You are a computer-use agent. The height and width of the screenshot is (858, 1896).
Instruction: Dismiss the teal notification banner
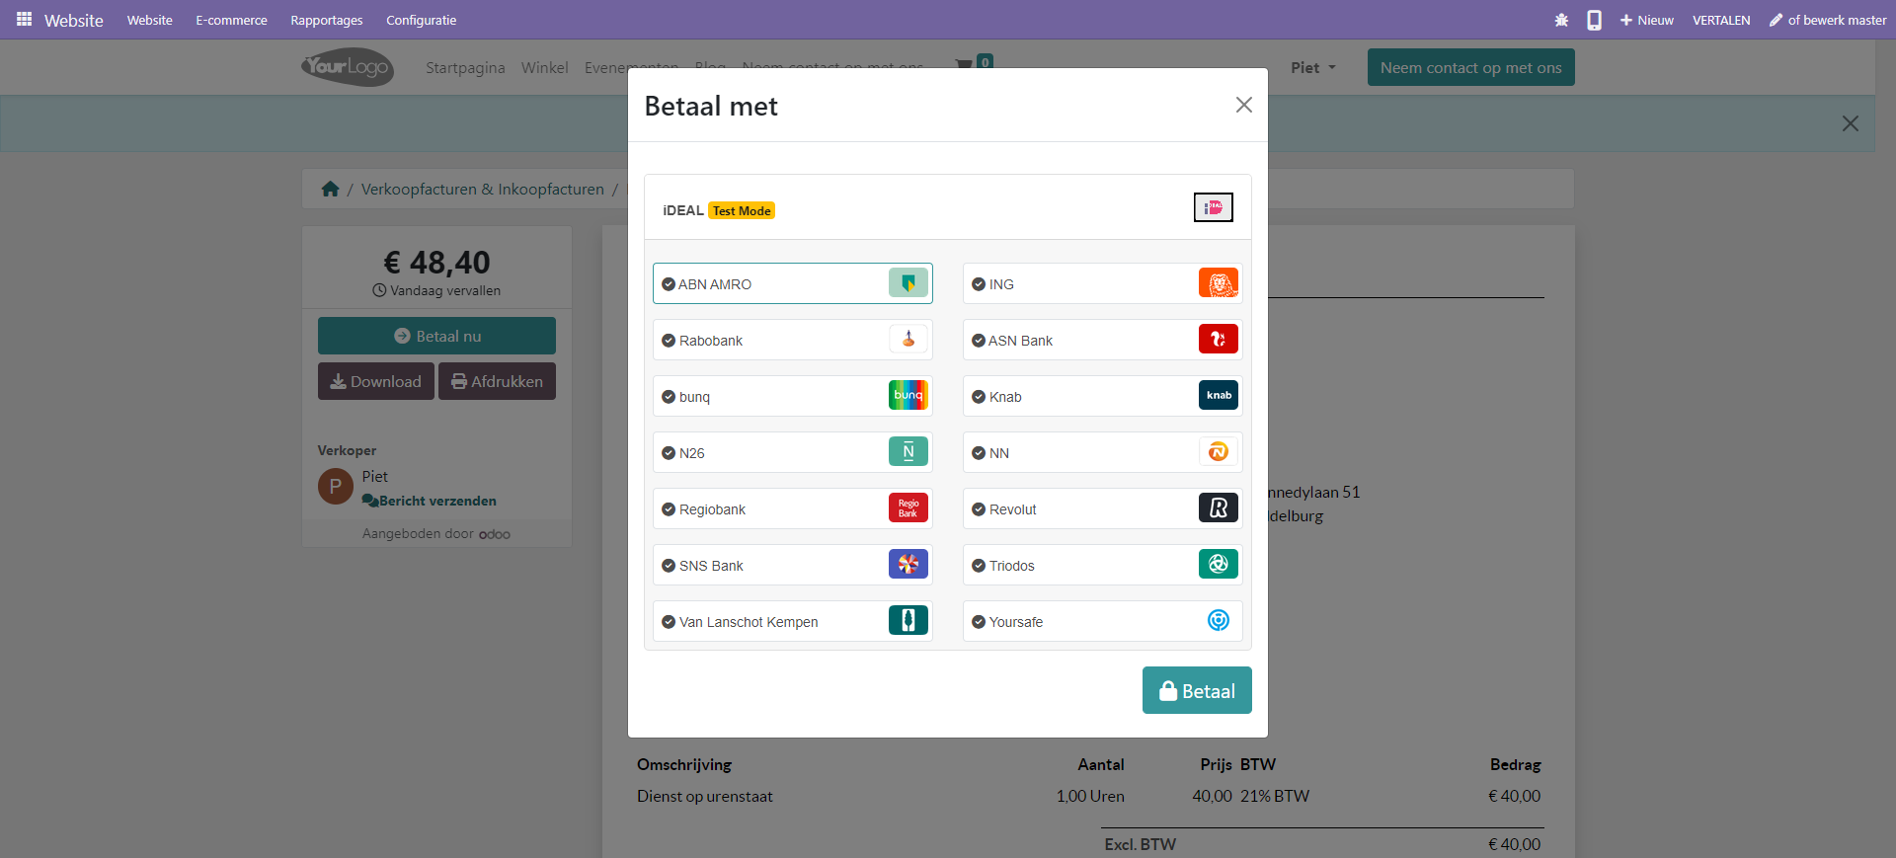pos(1850,123)
